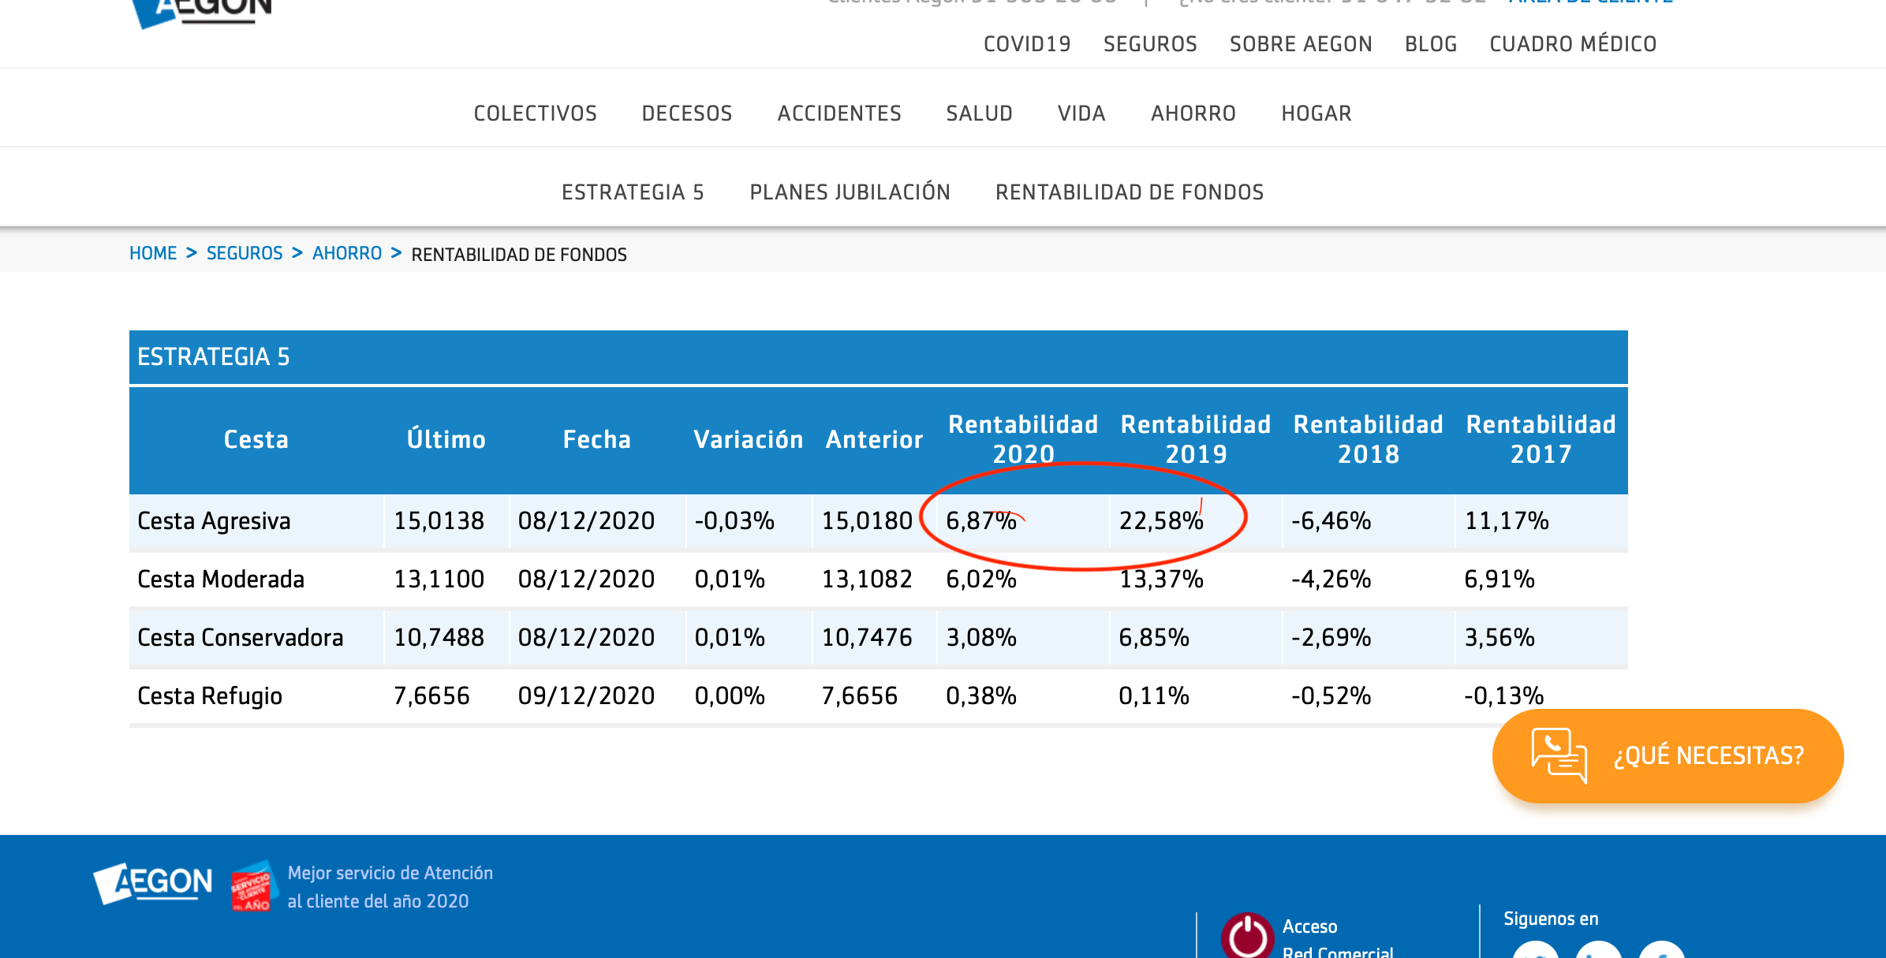Select the Cesta Moderada row name
The height and width of the screenshot is (958, 1886).
pyautogui.click(x=221, y=580)
